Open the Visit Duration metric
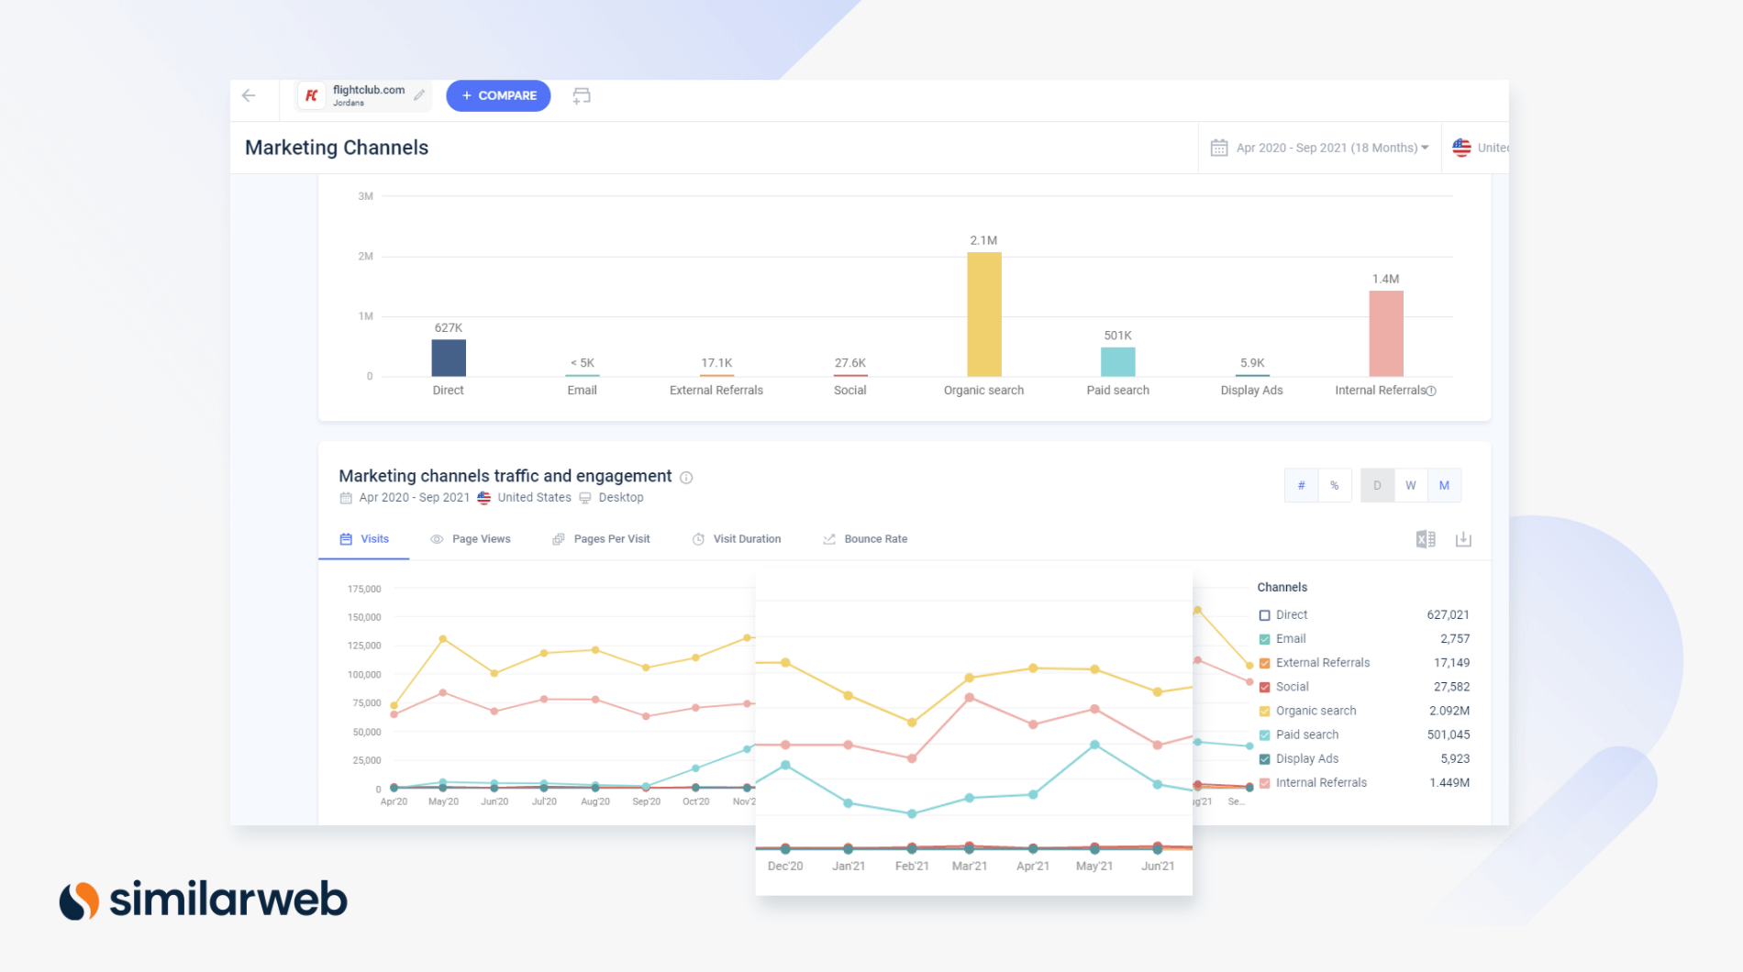This screenshot has width=1743, height=972. (747, 538)
